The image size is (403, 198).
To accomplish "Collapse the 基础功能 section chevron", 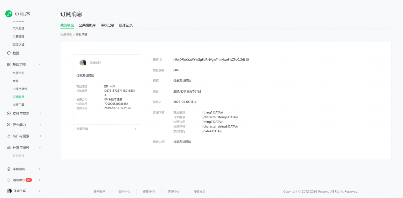I will (40, 64).
